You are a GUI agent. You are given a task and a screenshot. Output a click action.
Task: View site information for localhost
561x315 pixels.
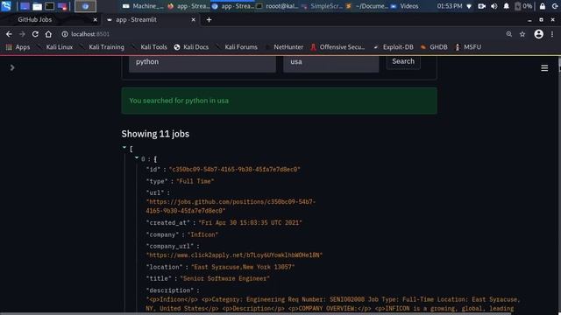65,34
